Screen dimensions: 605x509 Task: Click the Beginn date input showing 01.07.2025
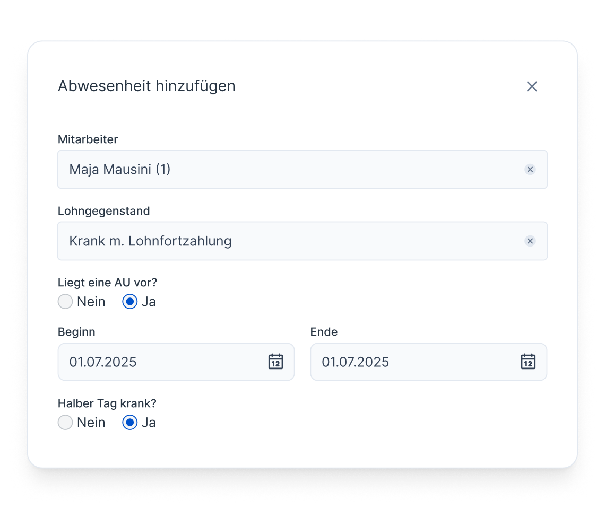(133, 362)
